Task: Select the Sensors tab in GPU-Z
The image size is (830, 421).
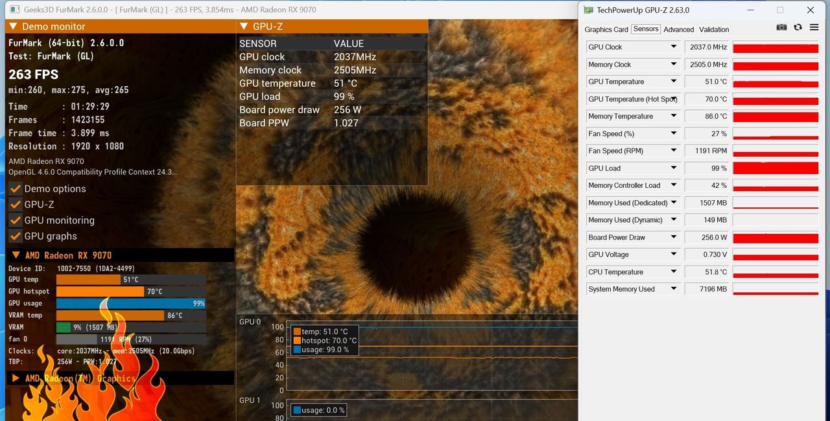Action: [x=646, y=29]
